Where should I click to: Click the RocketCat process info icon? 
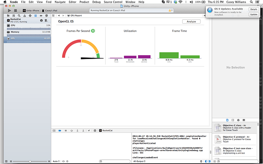click(41, 21)
